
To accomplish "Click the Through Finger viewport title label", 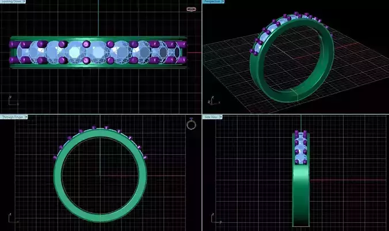I will (x=13, y=117).
